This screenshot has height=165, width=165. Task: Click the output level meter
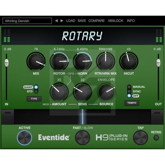tap(159, 36)
